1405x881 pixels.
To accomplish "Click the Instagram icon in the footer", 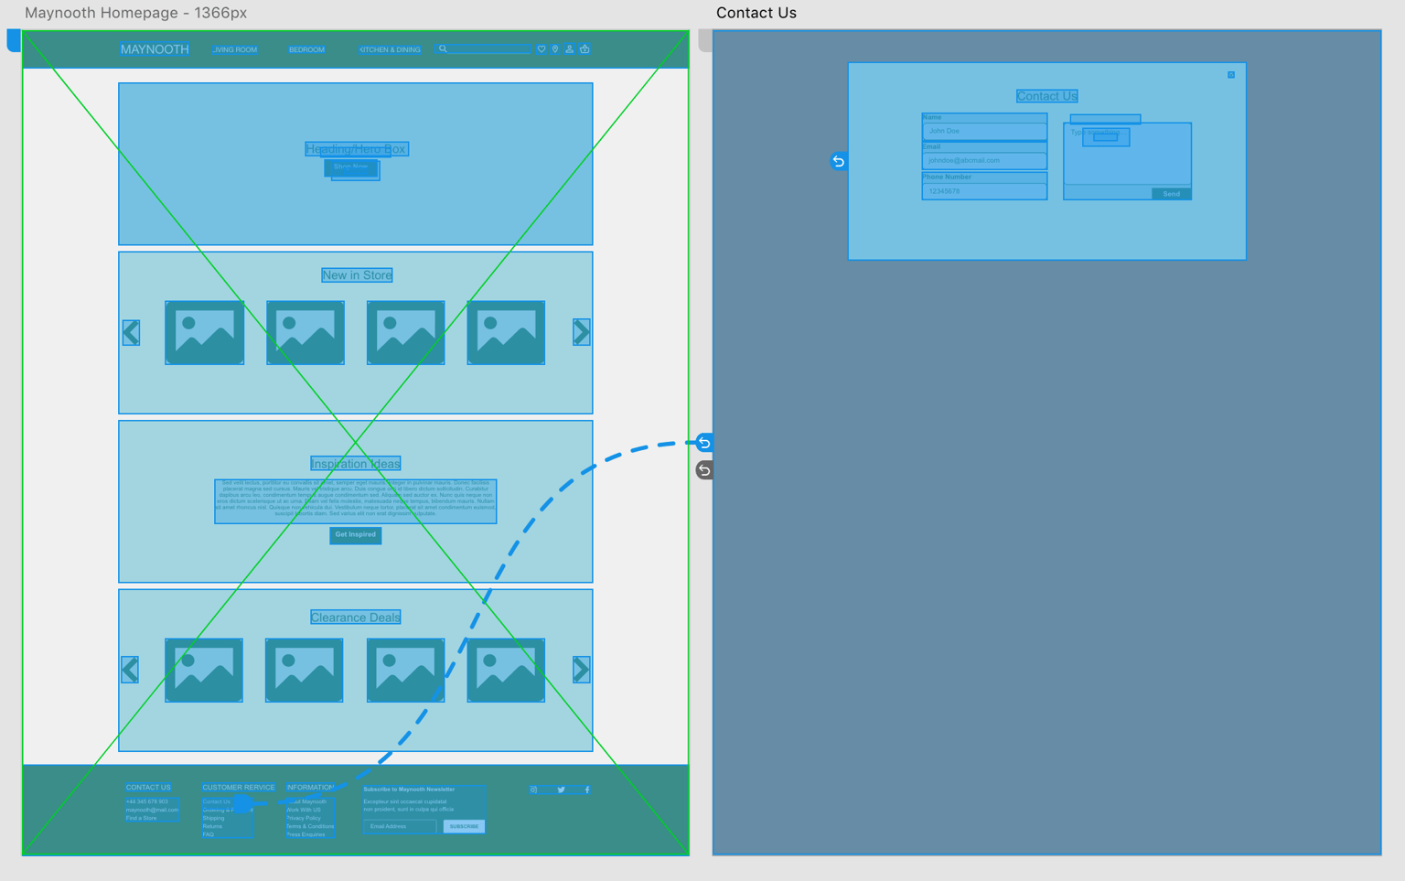I will (534, 790).
